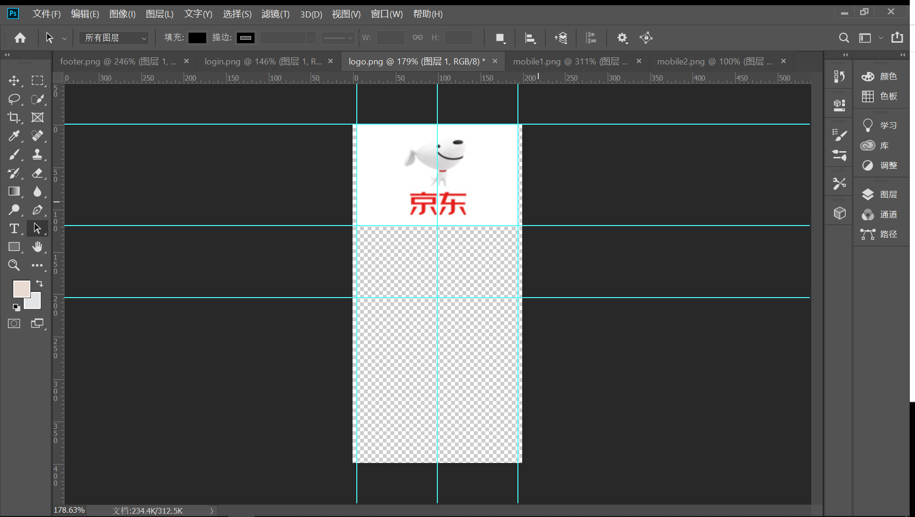Open path operations square icon
915x517 pixels.
point(500,38)
